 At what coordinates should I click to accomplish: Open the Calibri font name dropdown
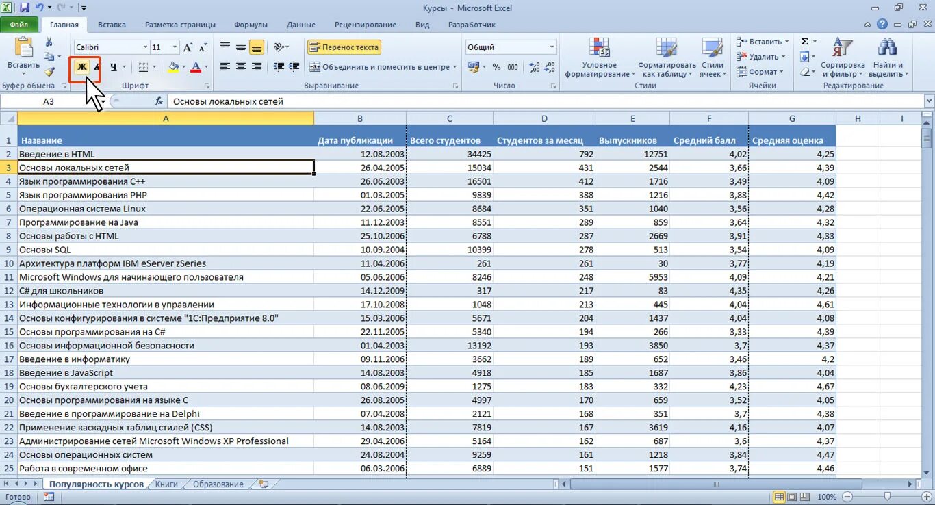coord(145,47)
